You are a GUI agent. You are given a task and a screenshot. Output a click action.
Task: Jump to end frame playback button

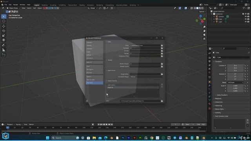click(112, 125)
